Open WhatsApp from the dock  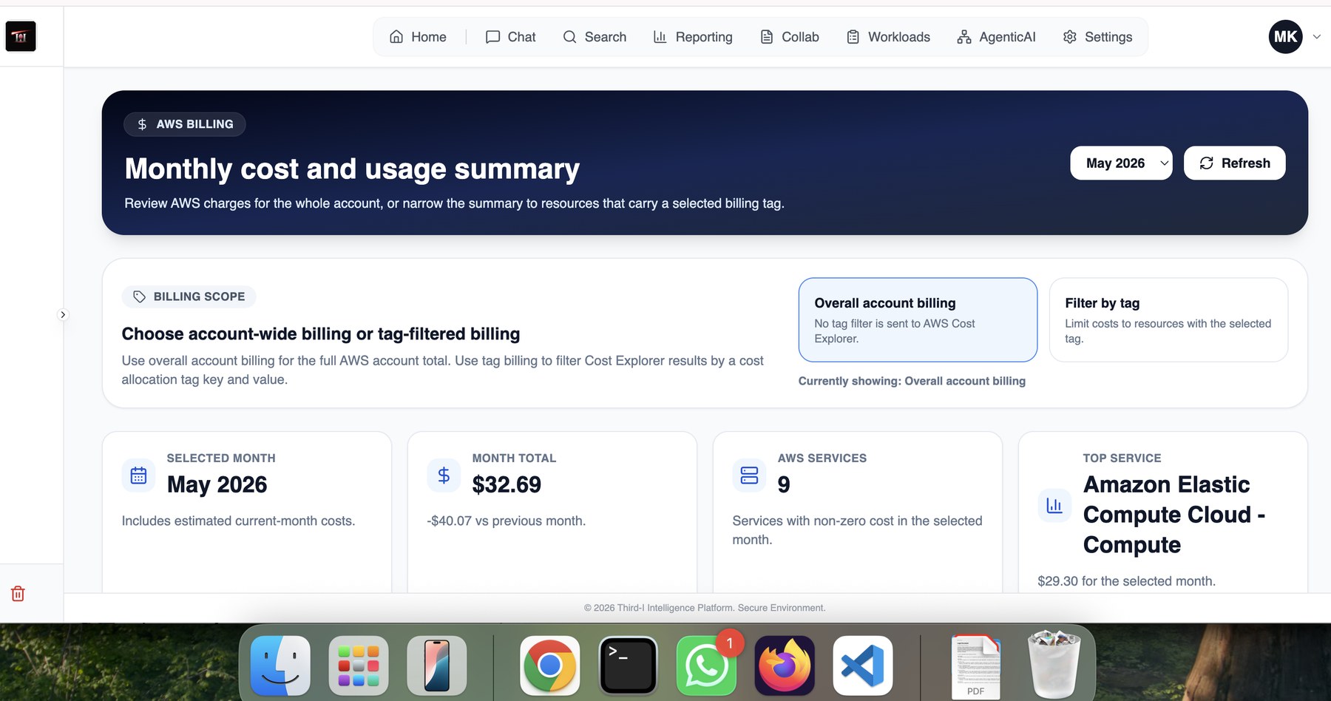click(706, 666)
